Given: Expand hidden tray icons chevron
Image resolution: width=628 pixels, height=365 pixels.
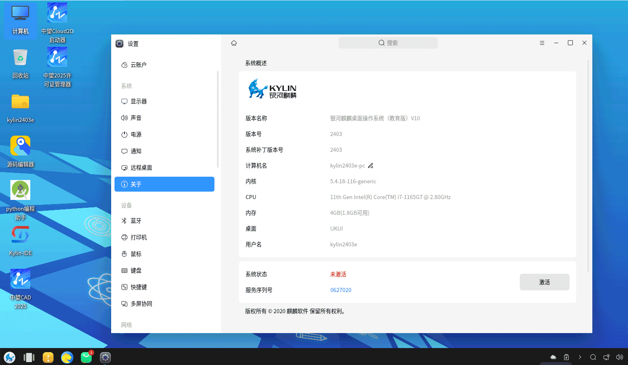Looking at the screenshot, I should [x=579, y=357].
